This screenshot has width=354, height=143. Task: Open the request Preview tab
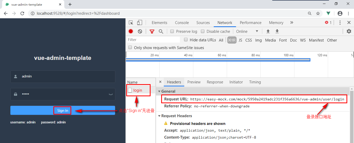click(194, 82)
